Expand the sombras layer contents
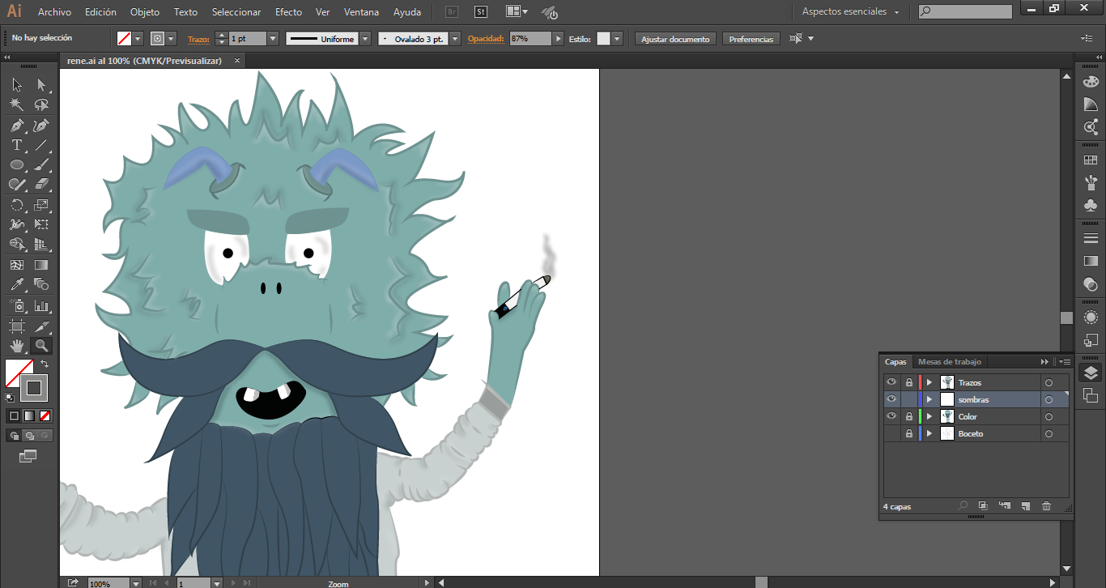The image size is (1106, 588). [929, 399]
